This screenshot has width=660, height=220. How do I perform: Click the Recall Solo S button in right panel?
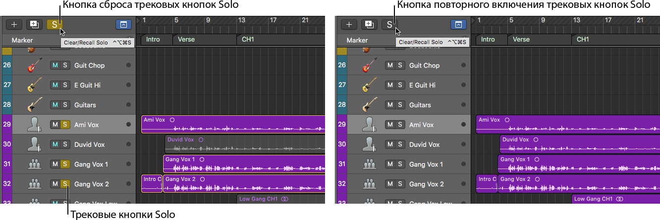pos(389,24)
